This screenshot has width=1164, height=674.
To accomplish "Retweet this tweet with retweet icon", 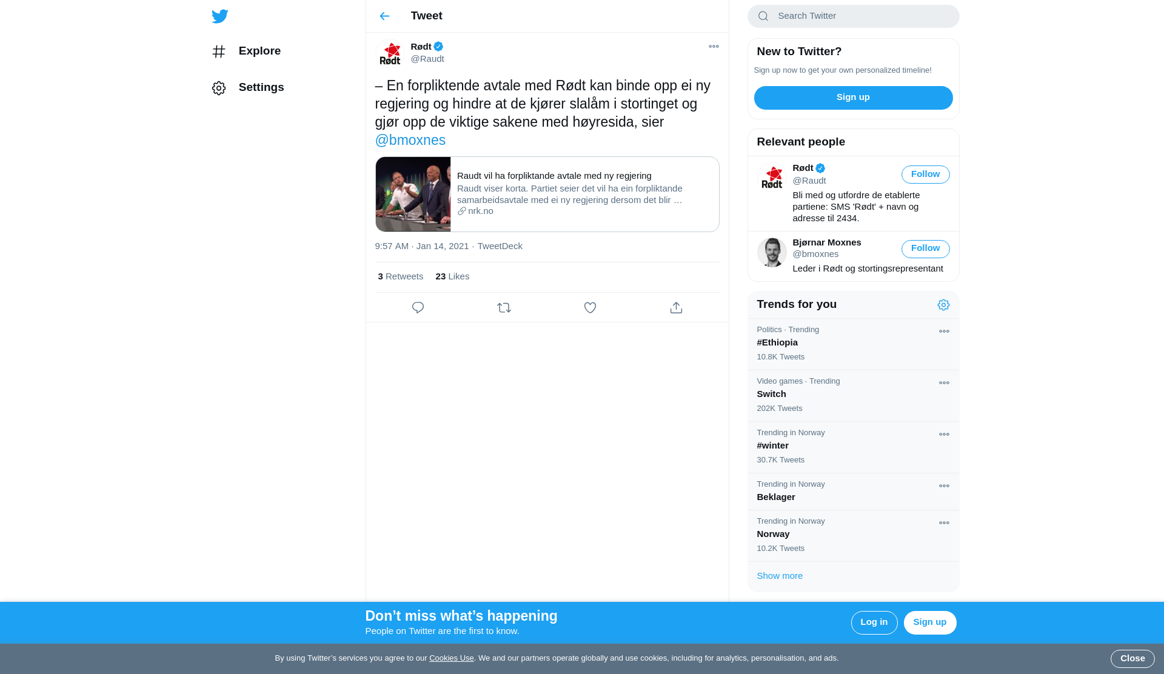I will (x=504, y=308).
